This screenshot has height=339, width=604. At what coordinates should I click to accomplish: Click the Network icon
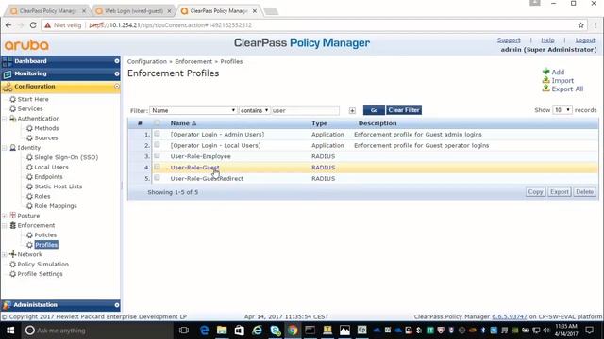12,254
